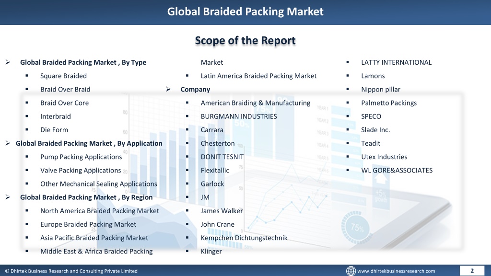Click the globe icon beside the website URL
The width and height of the screenshot is (491, 276).
pos(351,271)
